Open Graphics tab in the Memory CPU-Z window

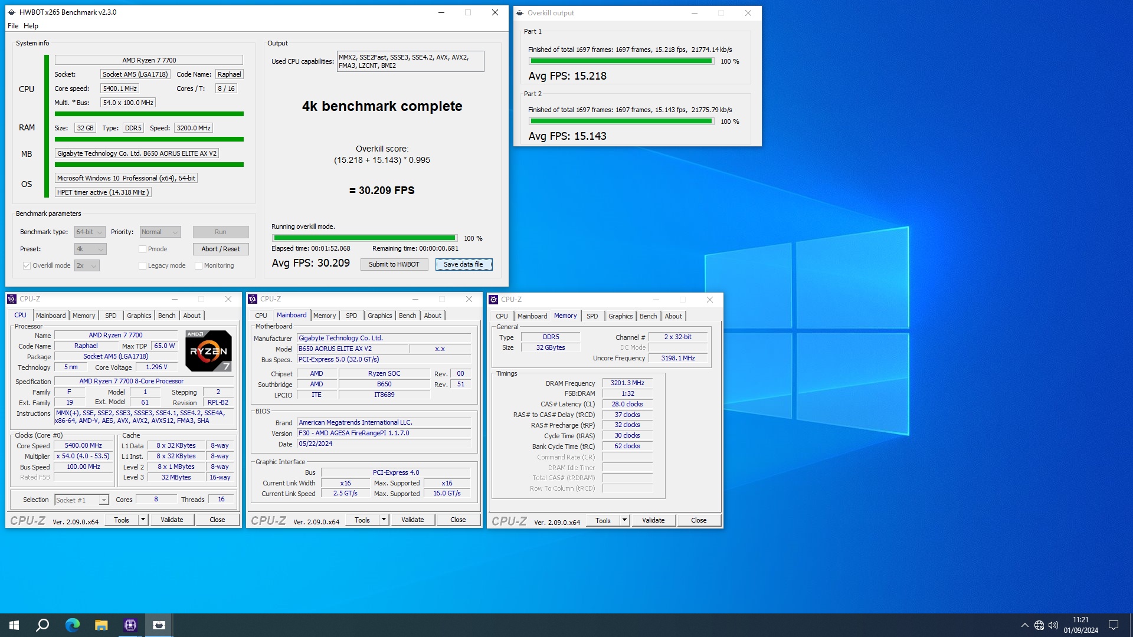621,316
